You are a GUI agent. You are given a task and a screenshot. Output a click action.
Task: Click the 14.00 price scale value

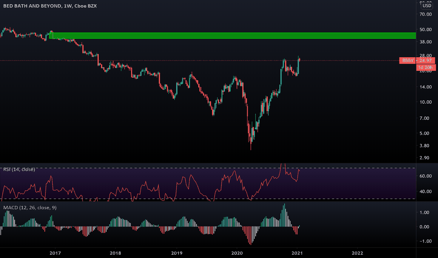425,87
